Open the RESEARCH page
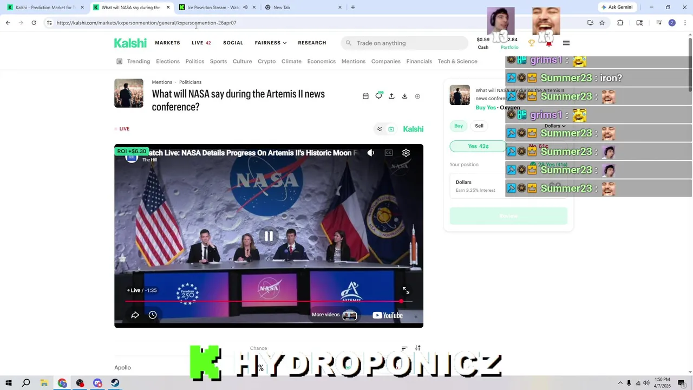The height and width of the screenshot is (390, 693). (x=312, y=43)
